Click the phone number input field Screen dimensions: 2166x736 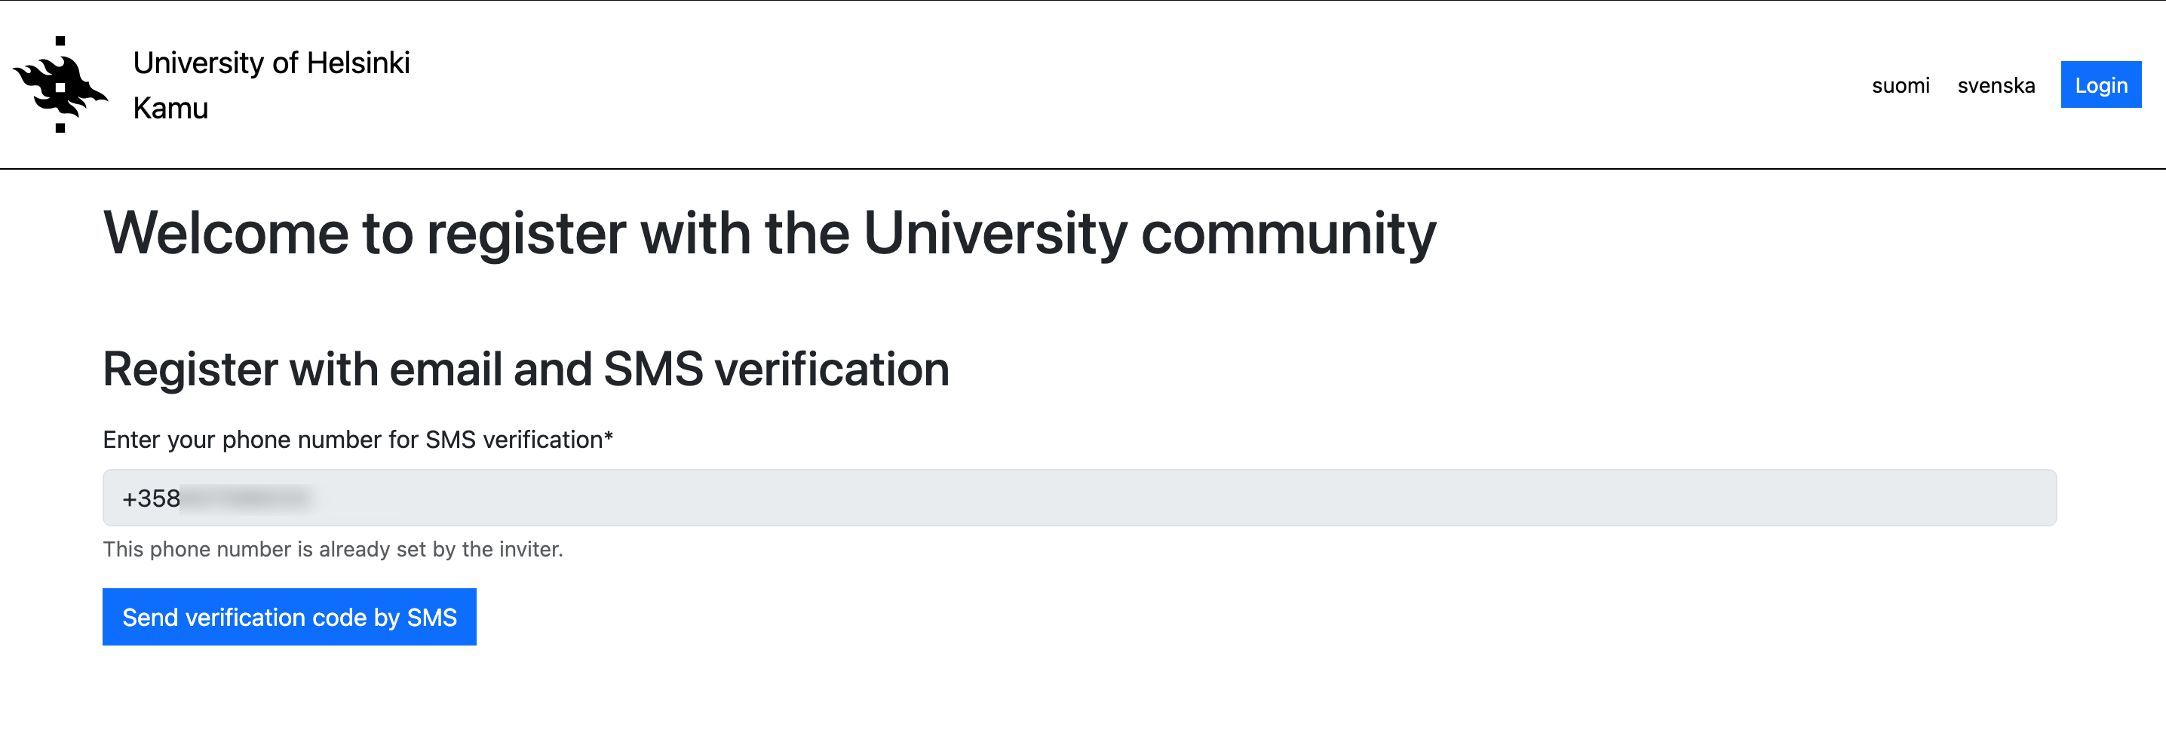coord(1078,498)
